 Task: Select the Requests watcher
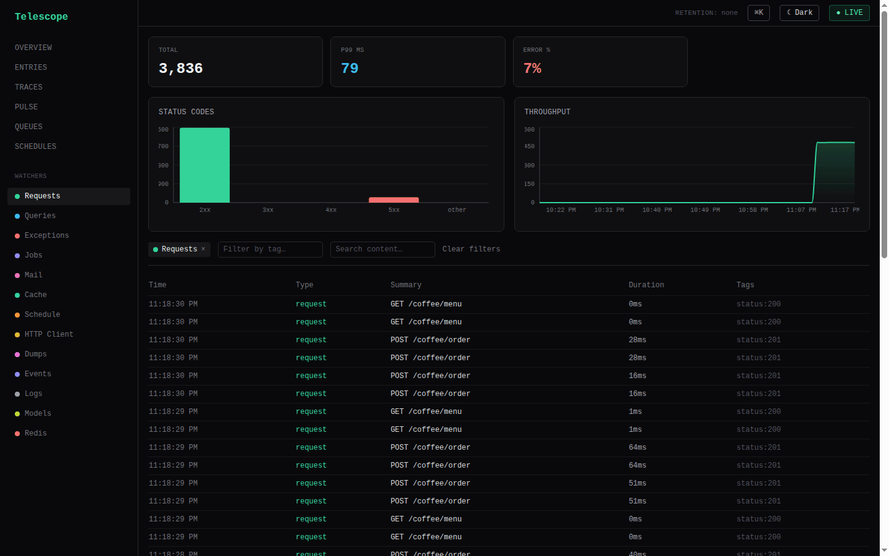click(69, 196)
